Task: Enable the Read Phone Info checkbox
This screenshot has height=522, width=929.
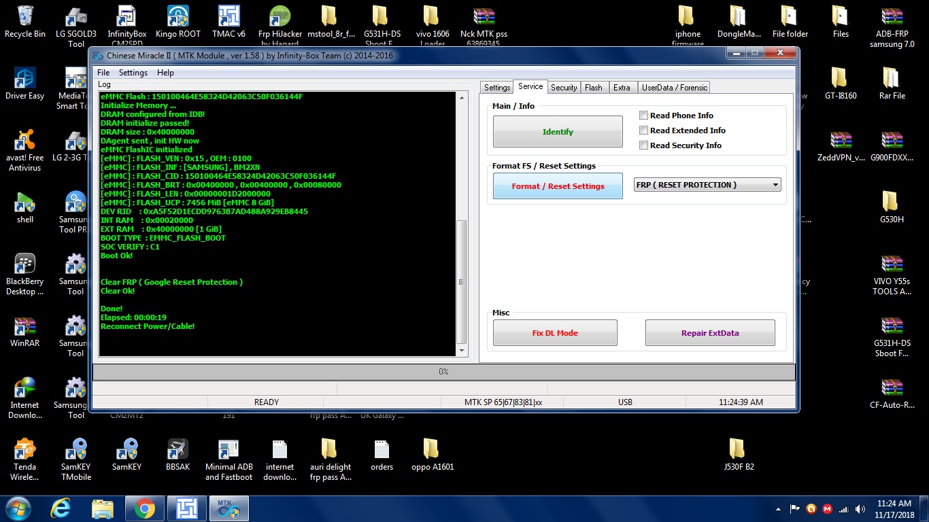Action: tap(643, 116)
